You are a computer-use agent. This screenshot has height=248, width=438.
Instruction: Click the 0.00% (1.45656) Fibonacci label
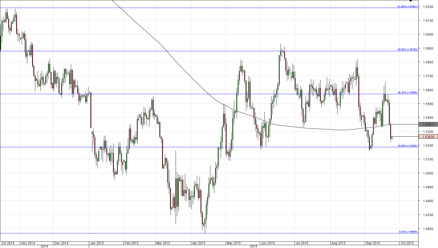[408, 232]
